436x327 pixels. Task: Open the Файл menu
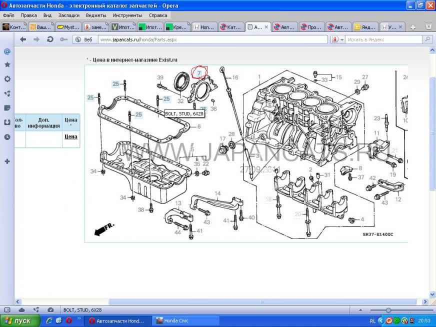(x=8, y=15)
